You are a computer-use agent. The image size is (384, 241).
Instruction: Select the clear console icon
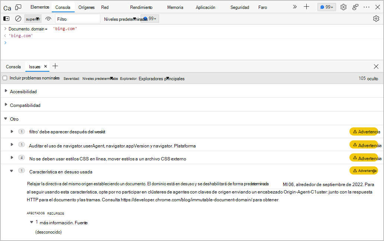[18, 18]
